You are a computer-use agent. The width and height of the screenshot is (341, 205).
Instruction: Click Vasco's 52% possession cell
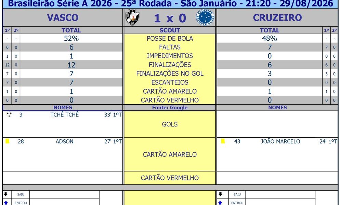click(x=71, y=38)
